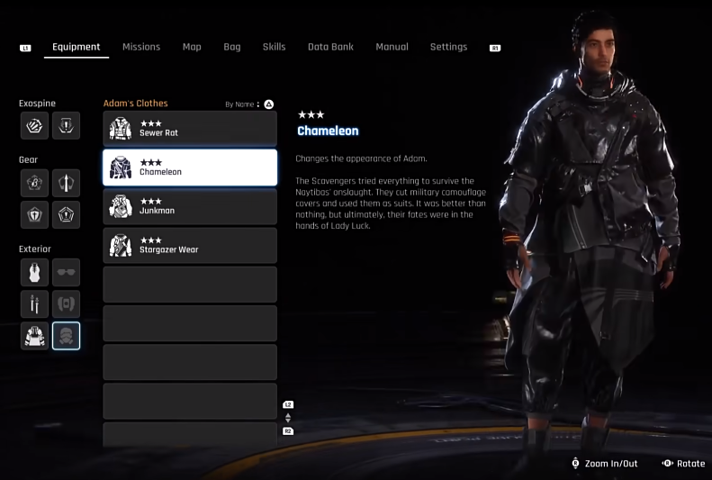Screen dimensions: 712x480
Task: Open Adam's clothes jacket slot
Action: coord(34,336)
